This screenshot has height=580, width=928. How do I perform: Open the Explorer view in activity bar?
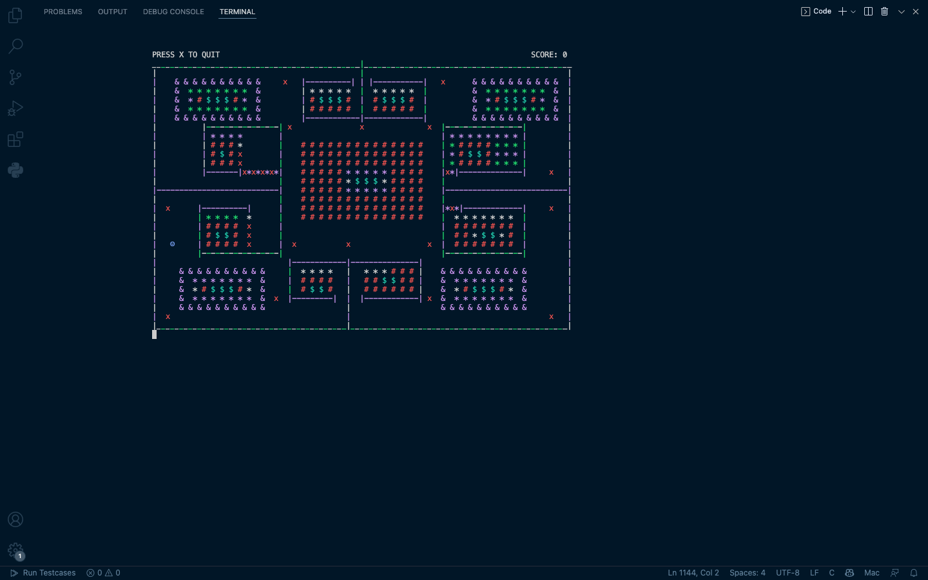pos(15,15)
